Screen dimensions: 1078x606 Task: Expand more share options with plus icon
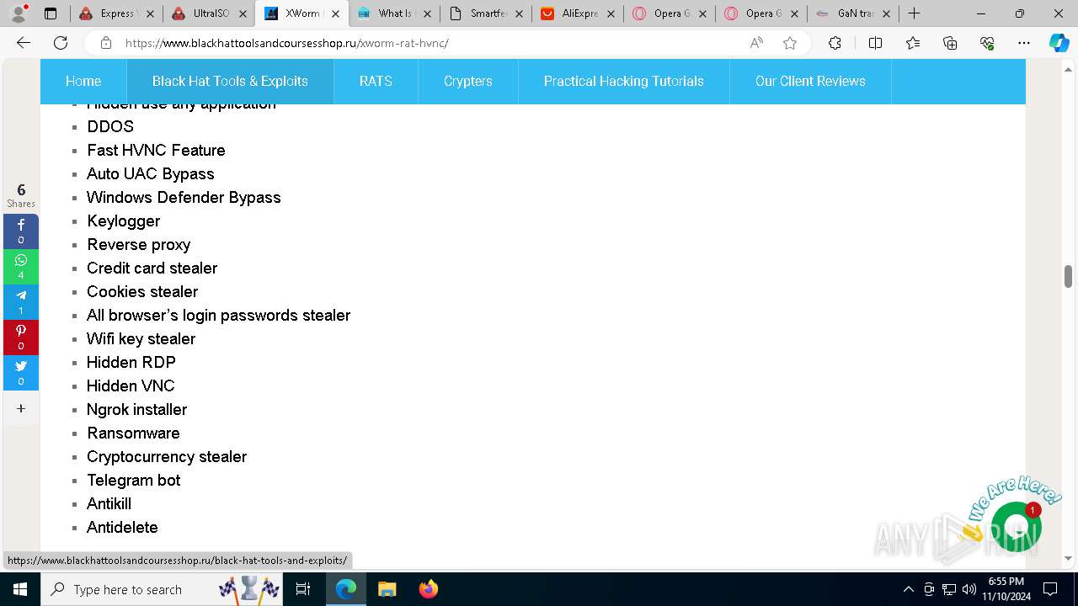(x=21, y=408)
